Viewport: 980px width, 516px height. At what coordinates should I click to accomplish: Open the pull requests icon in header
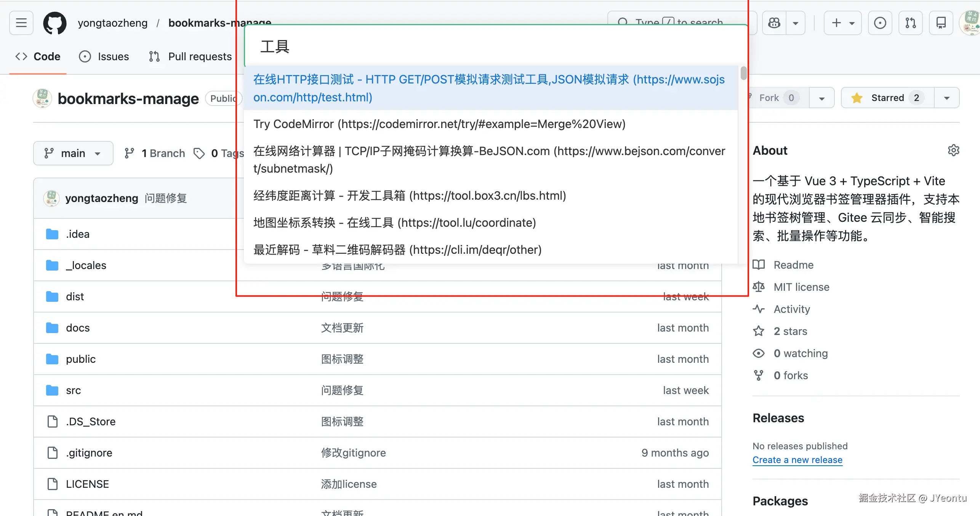point(911,23)
